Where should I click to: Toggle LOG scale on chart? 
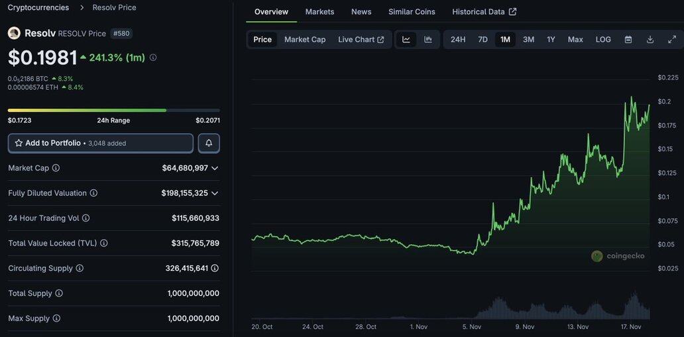603,40
